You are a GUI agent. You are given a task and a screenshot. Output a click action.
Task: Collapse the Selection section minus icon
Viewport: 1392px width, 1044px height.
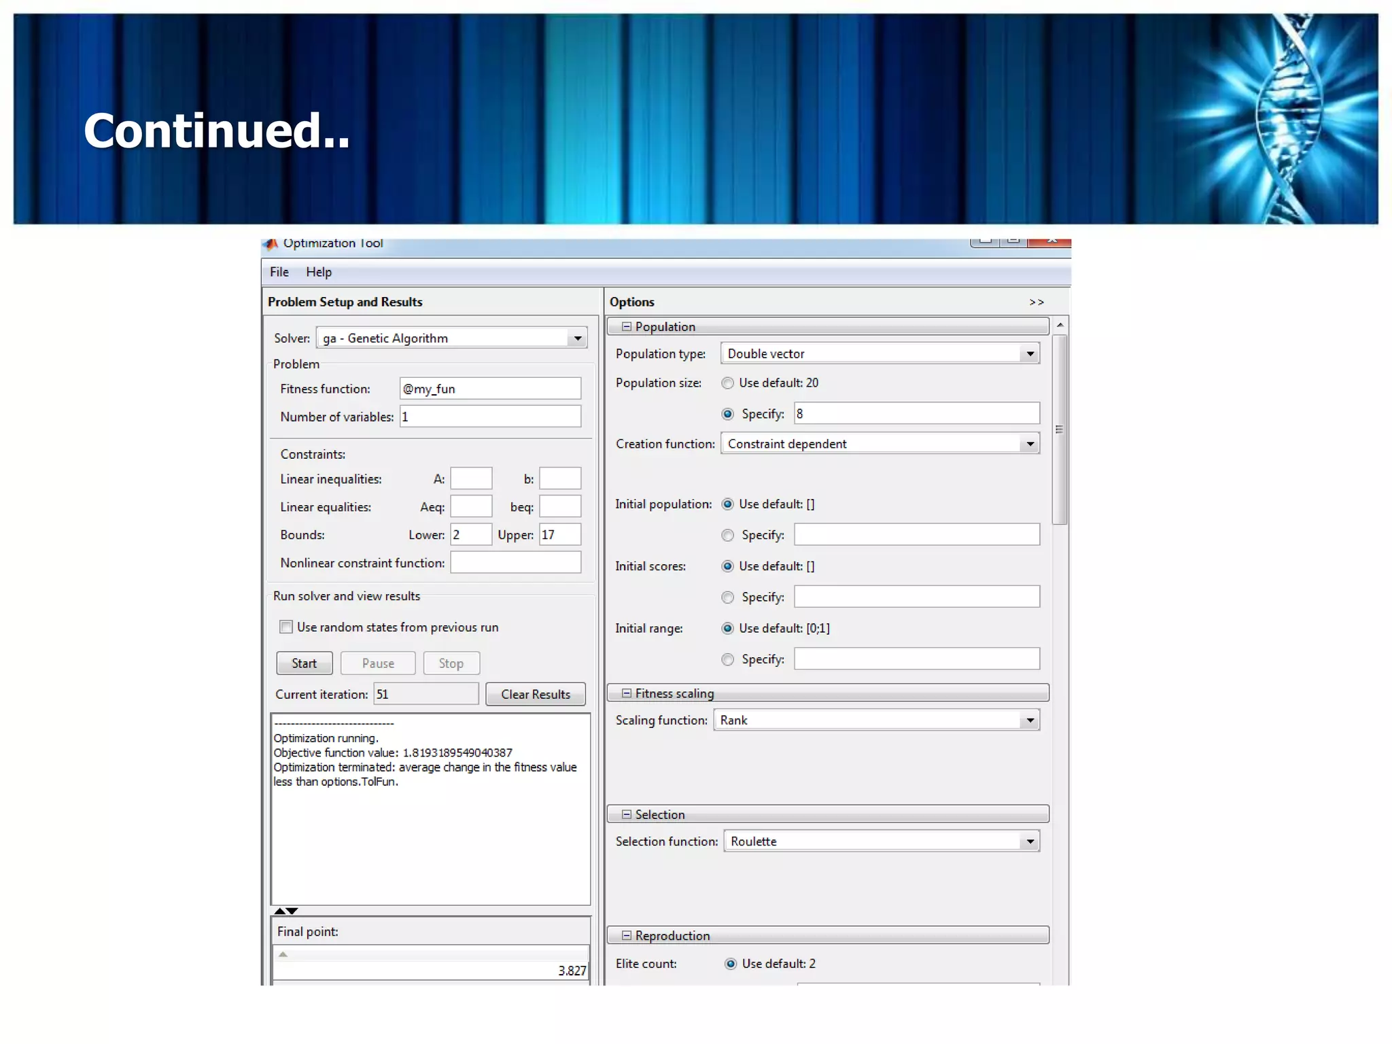(x=627, y=814)
